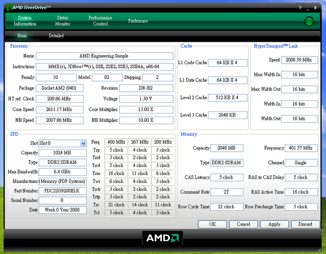The height and width of the screenshot is (254, 326).
Task: Click the Level 3 Cache 2048 KB value
Action: tap(228, 115)
